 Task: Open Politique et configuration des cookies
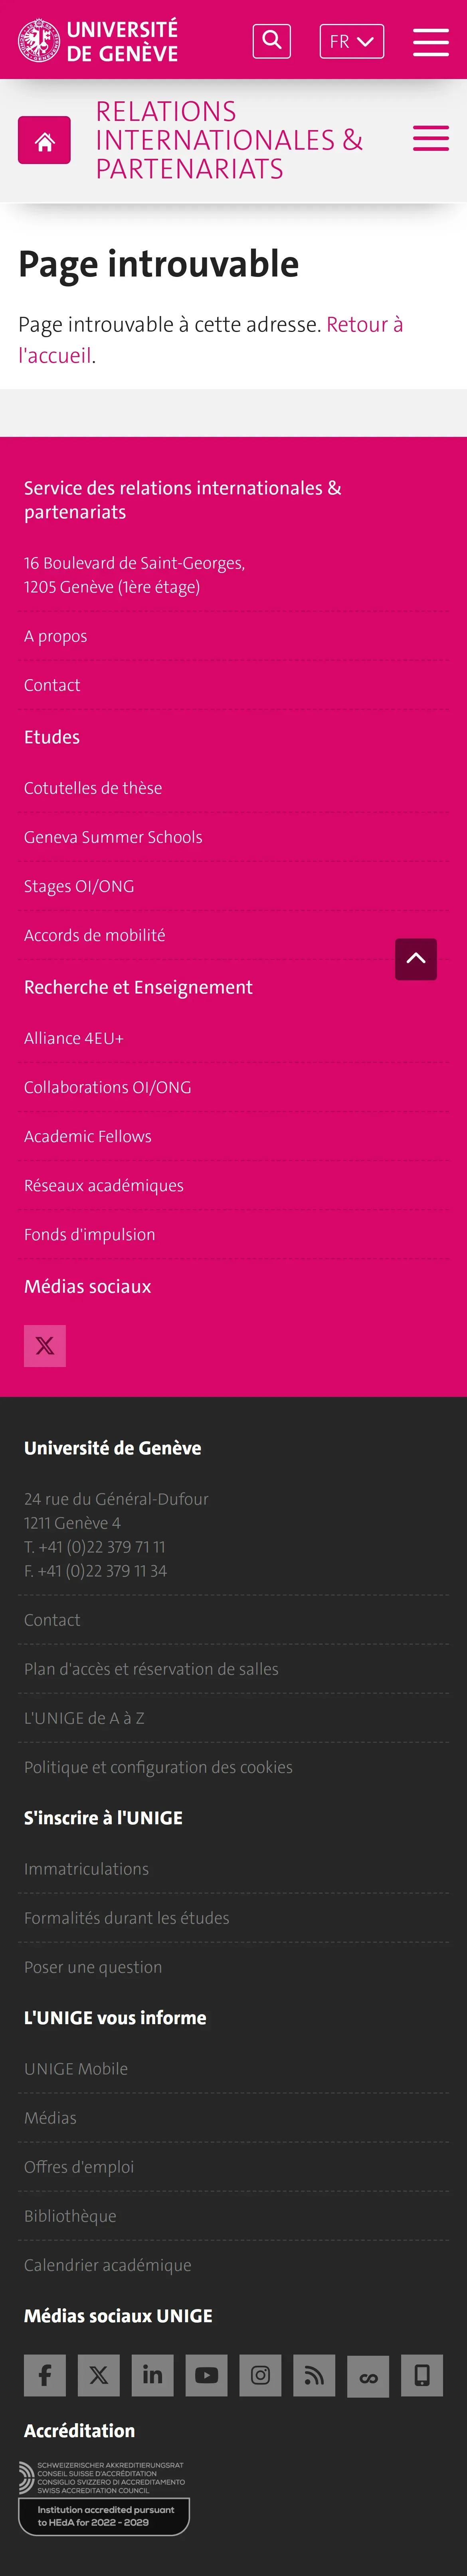point(158,1766)
